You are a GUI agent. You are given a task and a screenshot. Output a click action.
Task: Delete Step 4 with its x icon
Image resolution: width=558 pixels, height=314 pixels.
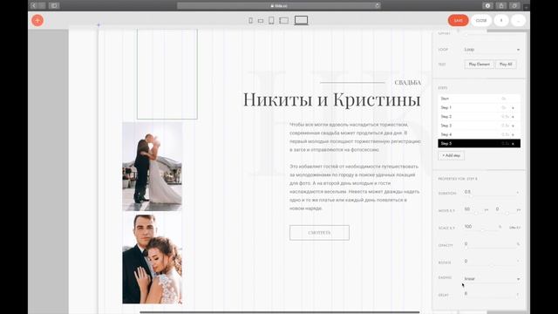click(513, 134)
